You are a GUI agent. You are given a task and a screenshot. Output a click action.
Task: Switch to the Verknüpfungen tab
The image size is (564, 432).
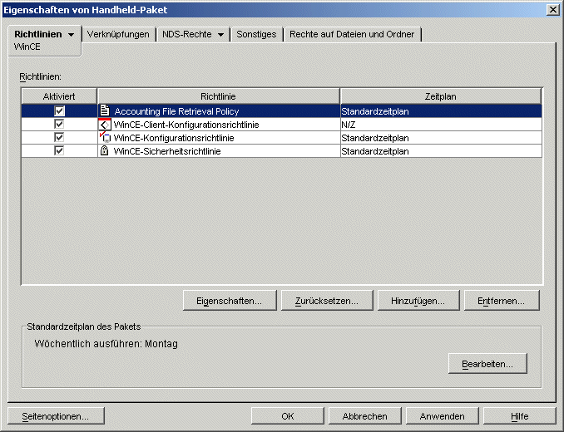(x=118, y=34)
